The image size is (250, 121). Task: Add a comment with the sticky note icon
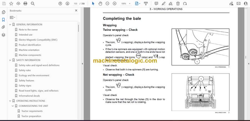(x=156, y=4)
